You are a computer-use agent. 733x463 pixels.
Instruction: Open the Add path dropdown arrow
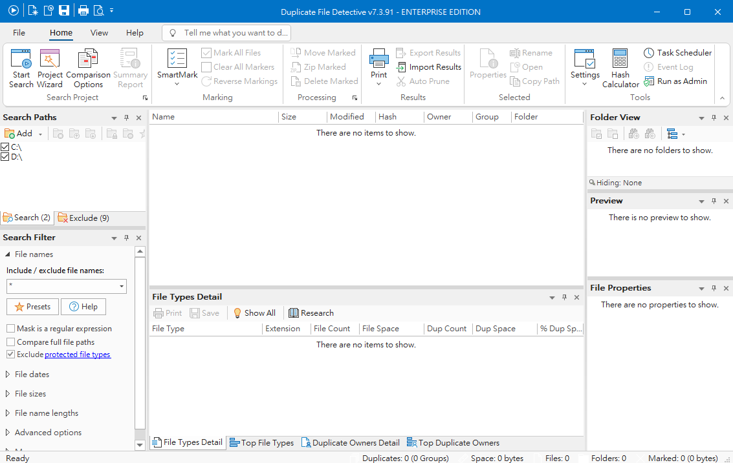pos(40,134)
